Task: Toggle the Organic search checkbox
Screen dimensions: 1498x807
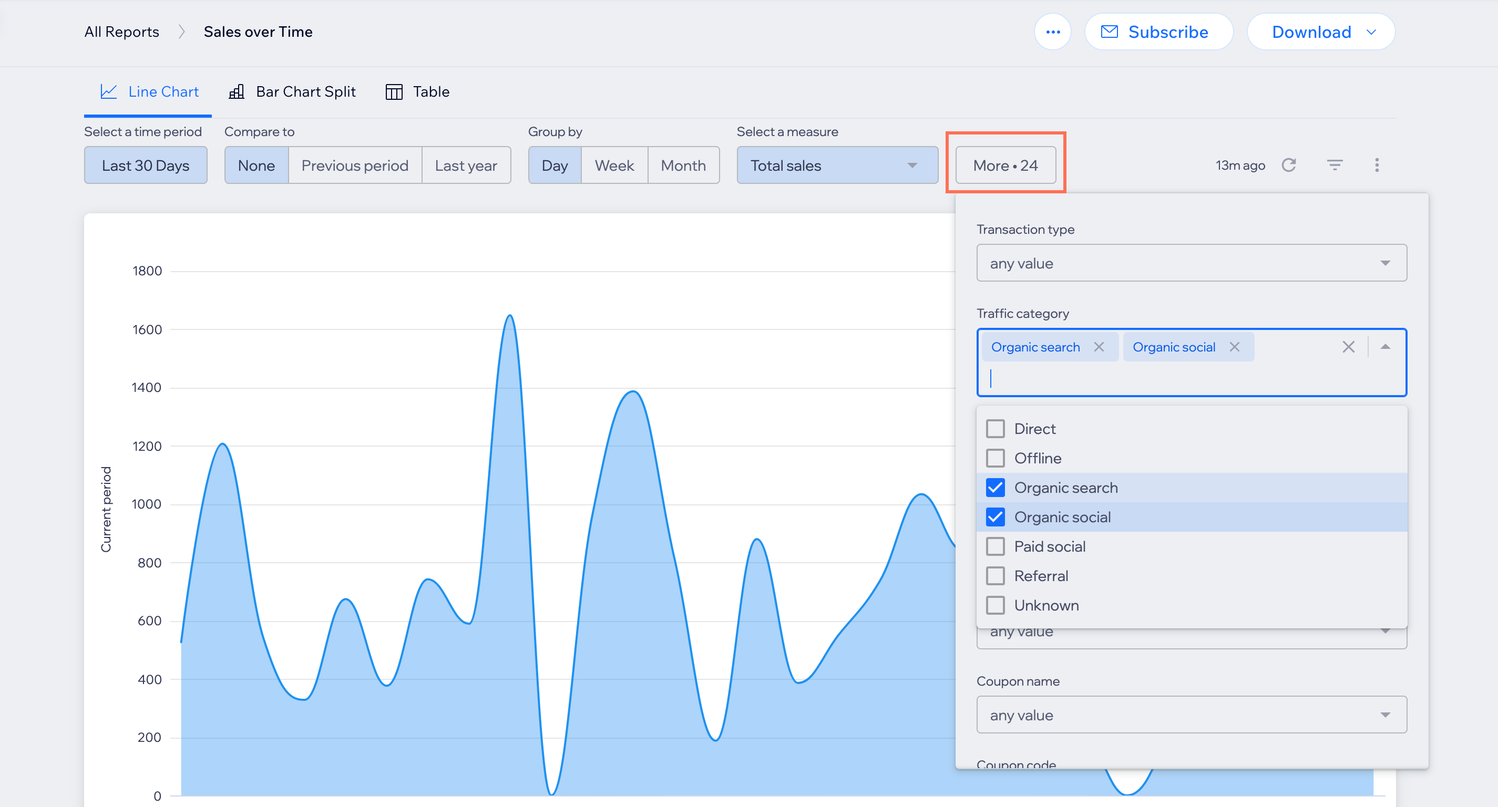Action: [x=994, y=487]
